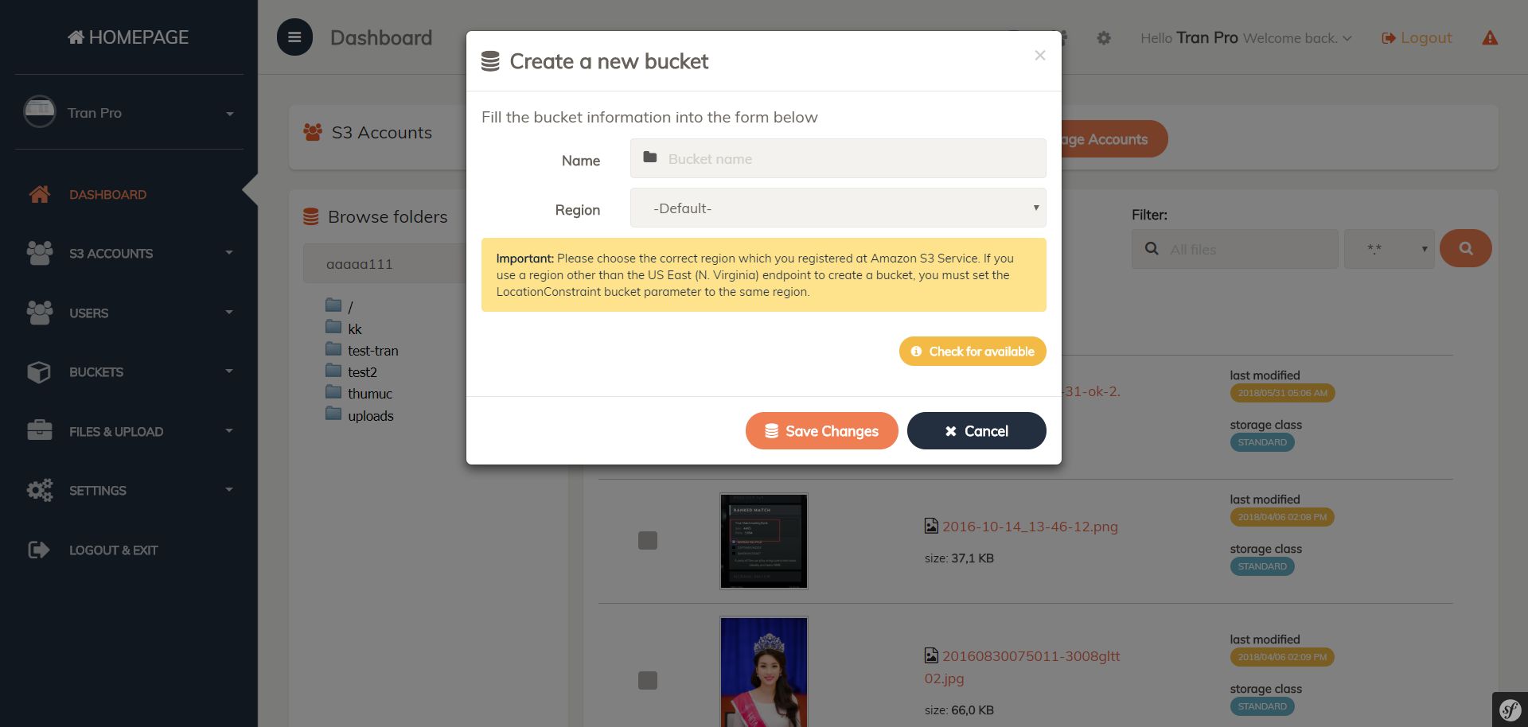The width and height of the screenshot is (1528, 727).
Task: Click the hamburger menu toggle icon
Action: 294,37
